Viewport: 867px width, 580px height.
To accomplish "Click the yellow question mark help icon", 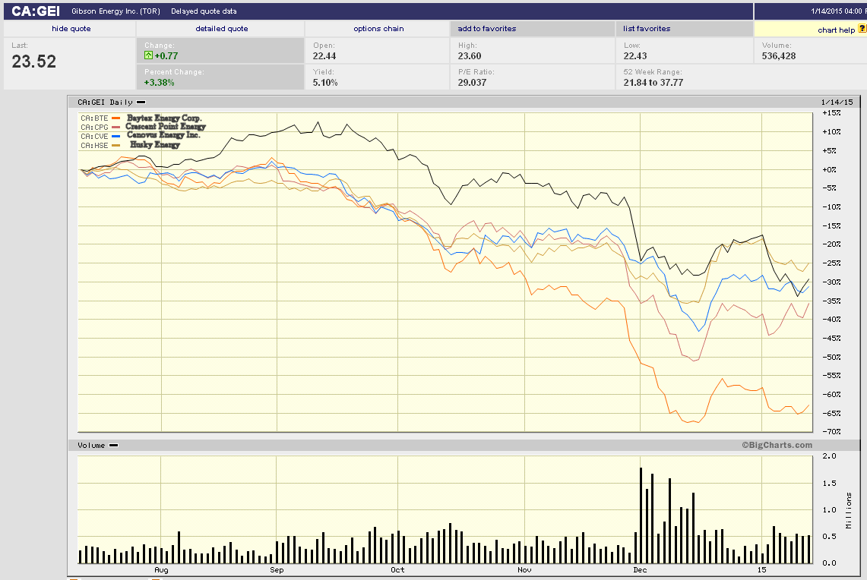I will point(862,28).
